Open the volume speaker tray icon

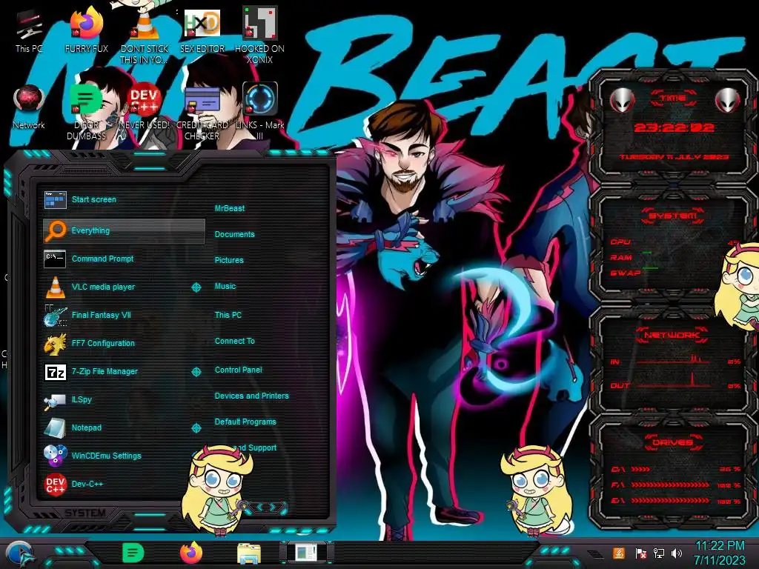677,553
